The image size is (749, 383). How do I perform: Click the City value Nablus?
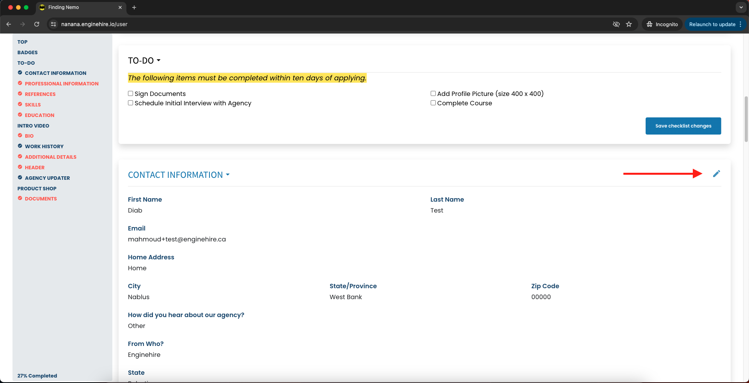pos(138,297)
